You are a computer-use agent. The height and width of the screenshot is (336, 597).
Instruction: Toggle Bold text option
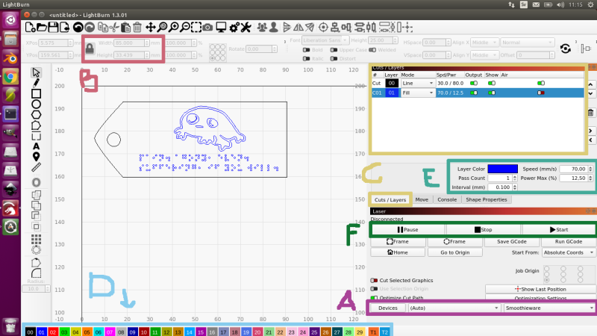pyautogui.click(x=306, y=50)
